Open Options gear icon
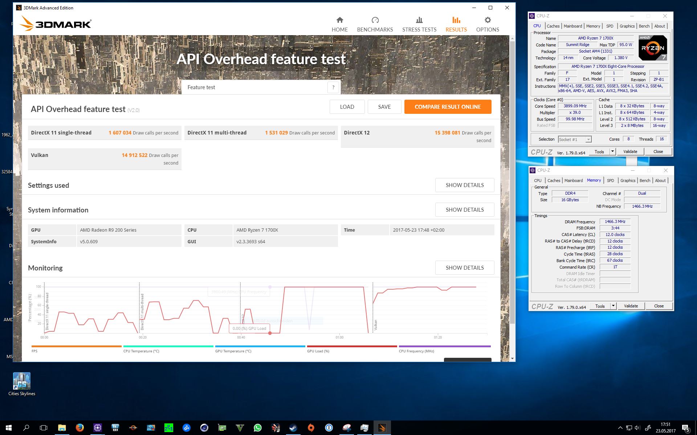Image resolution: width=697 pixels, height=435 pixels. 488,20
